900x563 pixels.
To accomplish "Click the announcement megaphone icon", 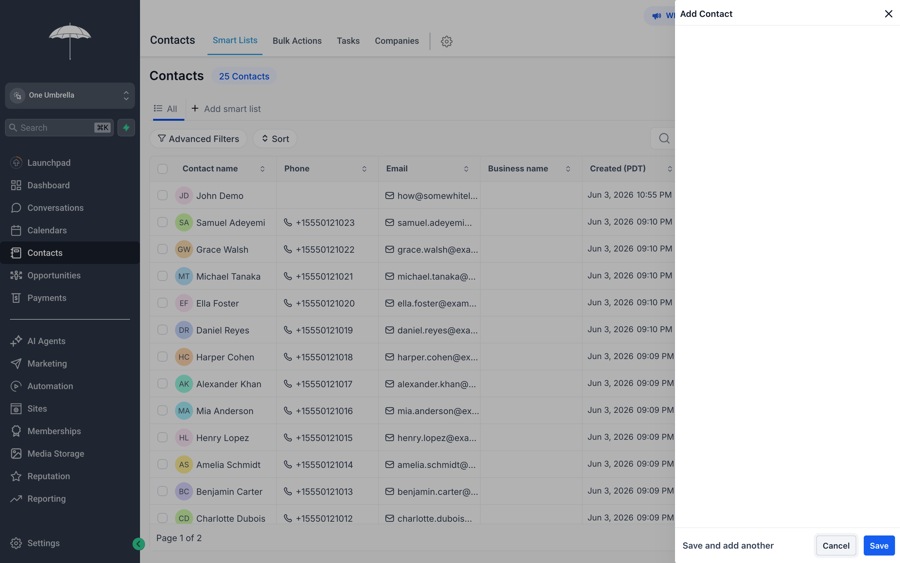I will (656, 16).
